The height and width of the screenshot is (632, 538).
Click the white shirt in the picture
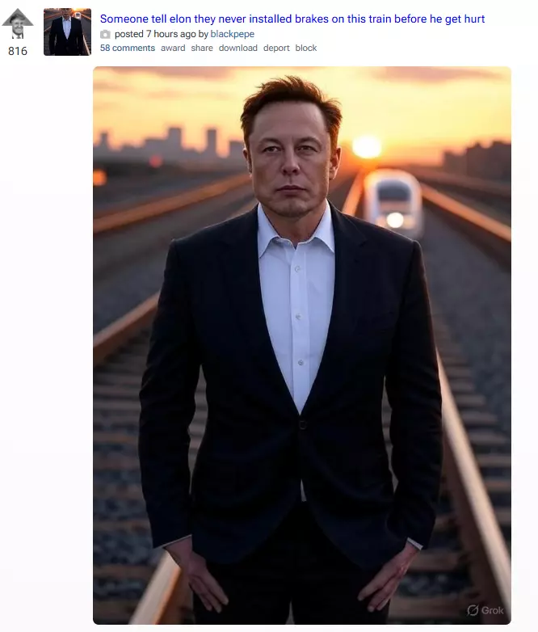tap(297, 306)
